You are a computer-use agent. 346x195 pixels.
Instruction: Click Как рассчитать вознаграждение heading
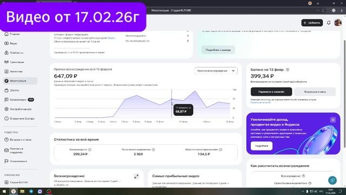pos(280,166)
